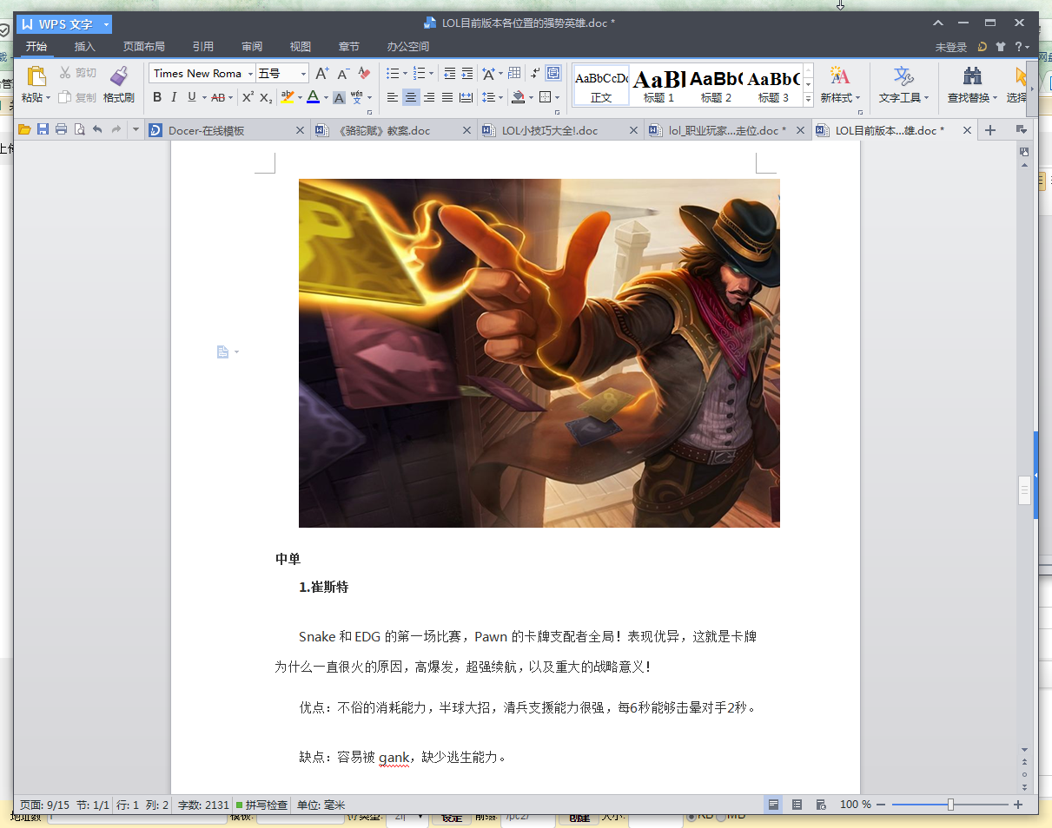Viewport: 1052px width, 828px height.
Task: Switch to the 视图 ribbon tab
Action: point(301,47)
